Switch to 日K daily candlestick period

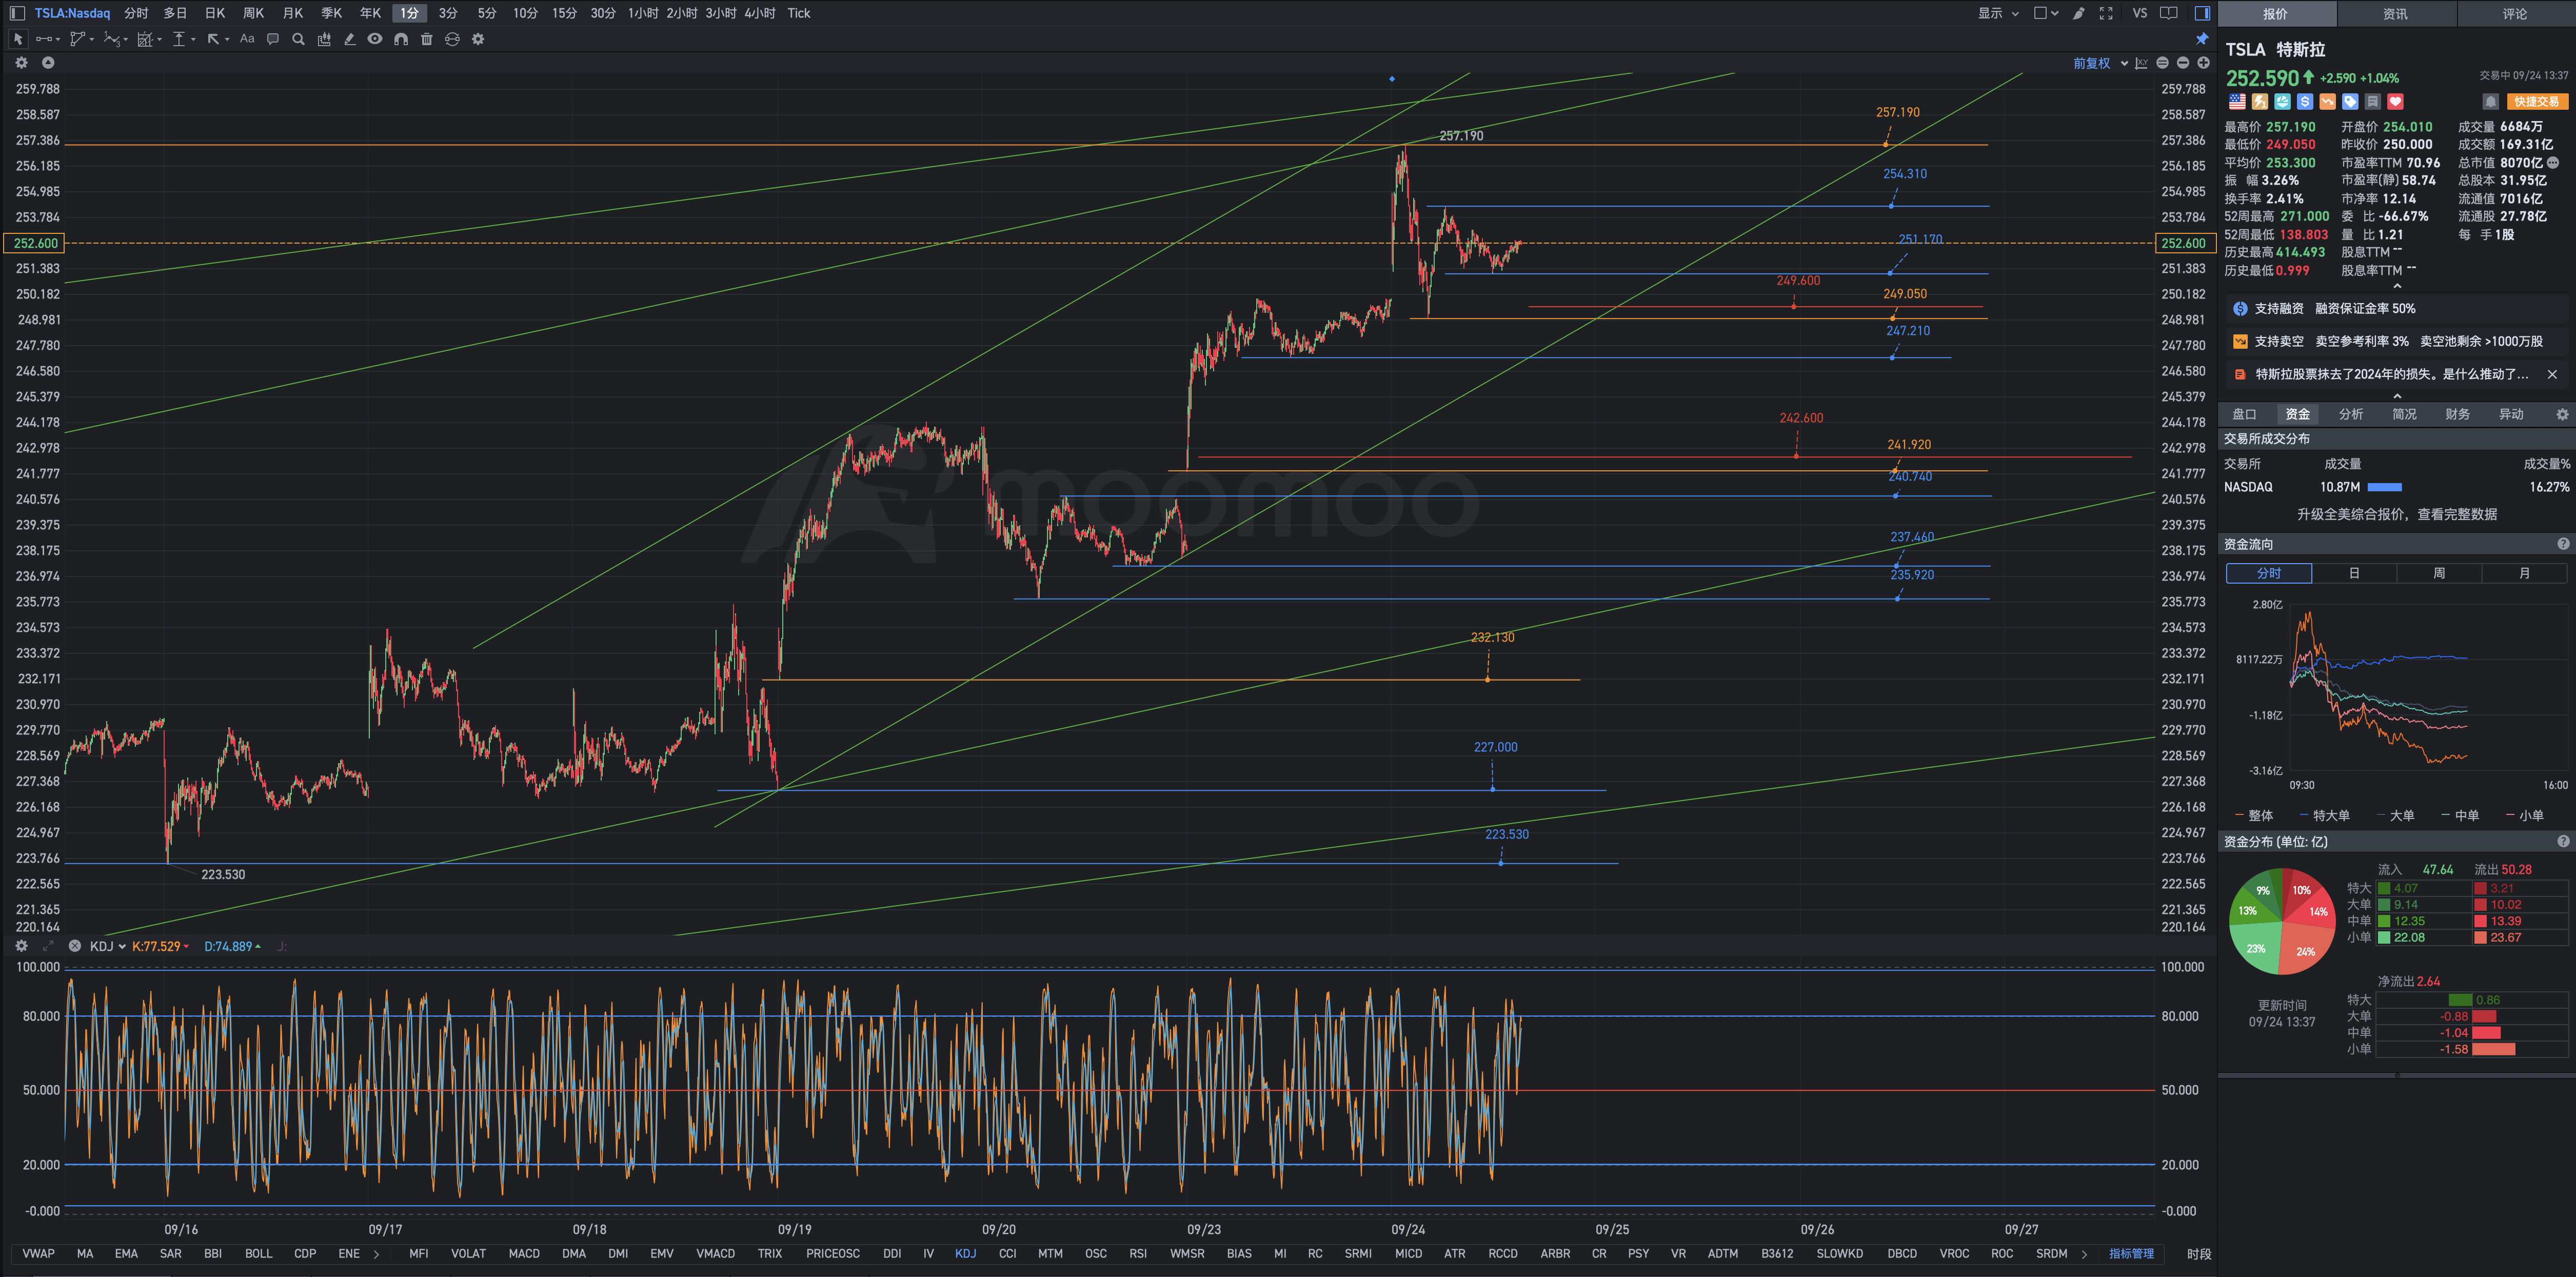(x=215, y=13)
